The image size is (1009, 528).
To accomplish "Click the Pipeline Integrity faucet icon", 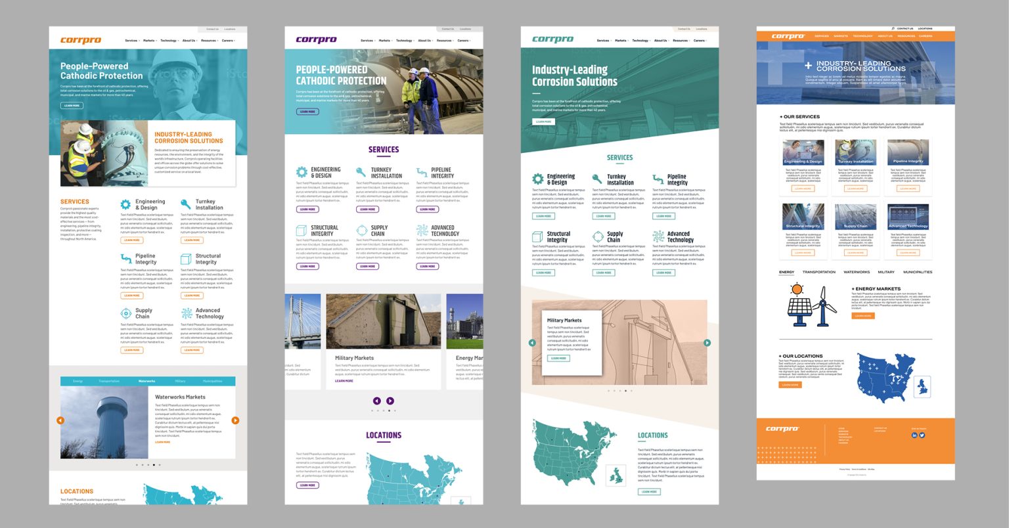I will (x=125, y=258).
